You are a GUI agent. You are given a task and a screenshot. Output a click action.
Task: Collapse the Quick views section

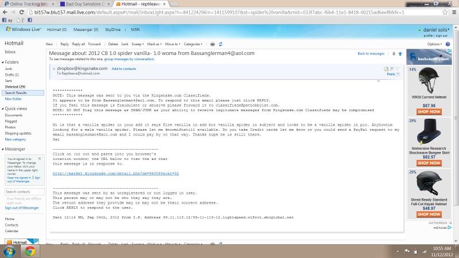pos(3,108)
